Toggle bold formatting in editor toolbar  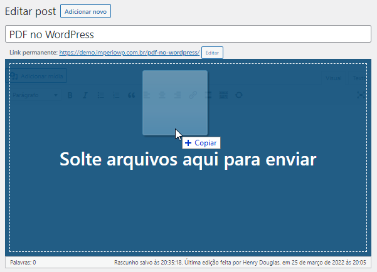[70, 95]
